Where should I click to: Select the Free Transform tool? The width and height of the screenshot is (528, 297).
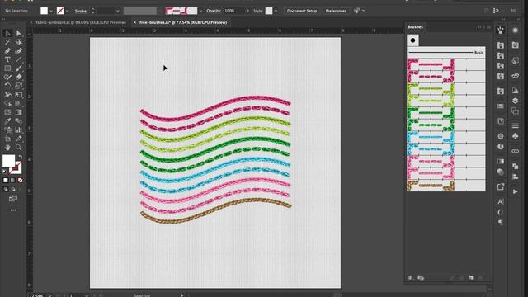coord(18,95)
